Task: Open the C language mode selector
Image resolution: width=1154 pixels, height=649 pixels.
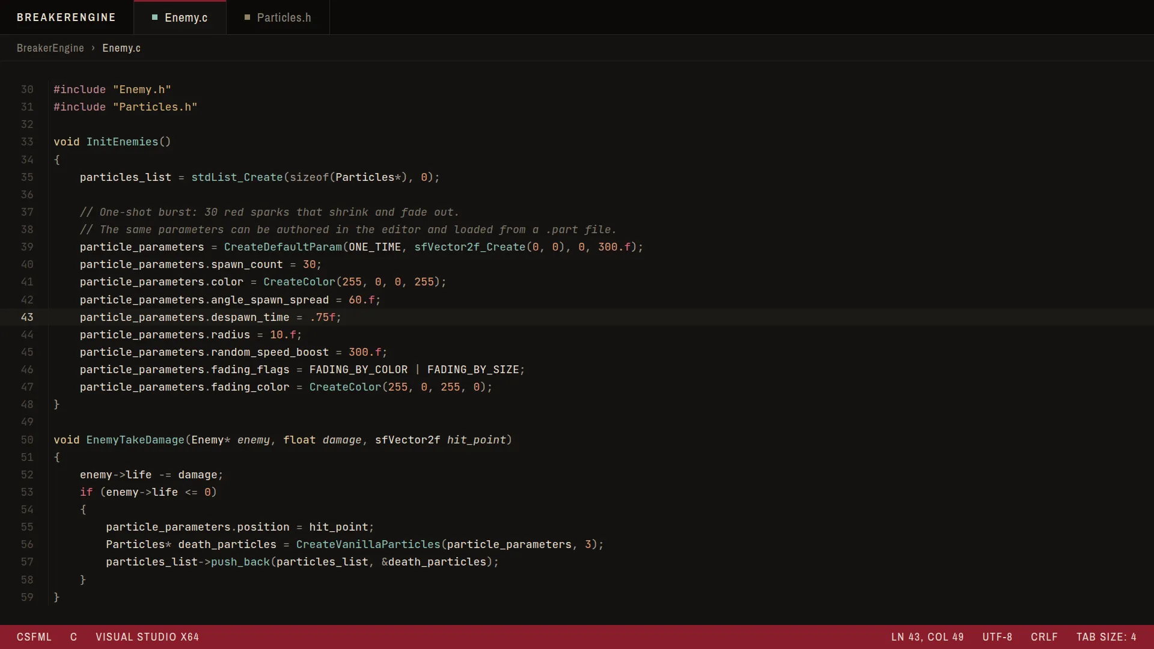Action: 73,637
